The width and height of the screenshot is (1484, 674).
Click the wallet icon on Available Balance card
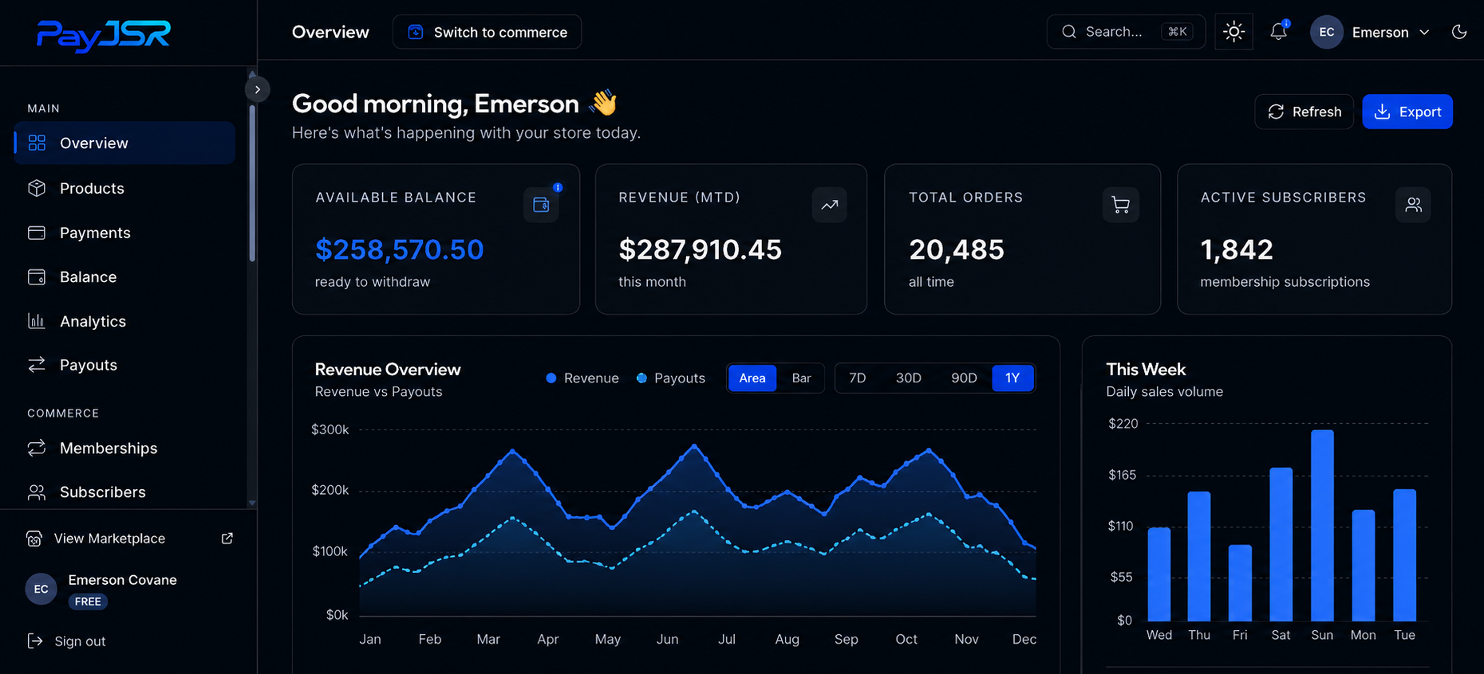541,205
